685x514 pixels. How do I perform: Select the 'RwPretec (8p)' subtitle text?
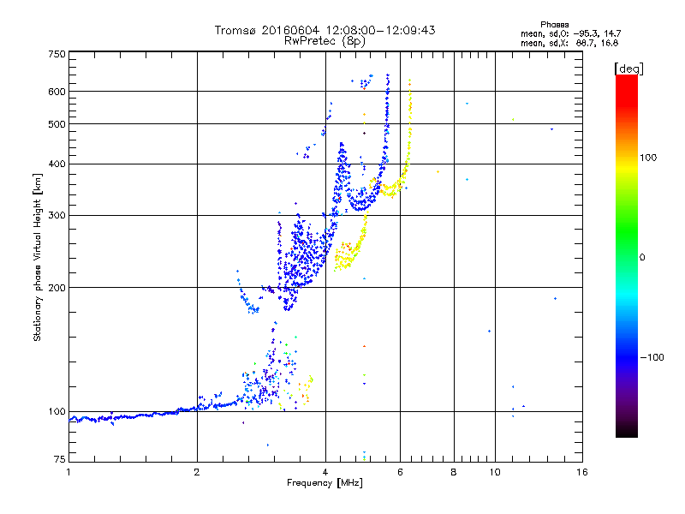(325, 41)
